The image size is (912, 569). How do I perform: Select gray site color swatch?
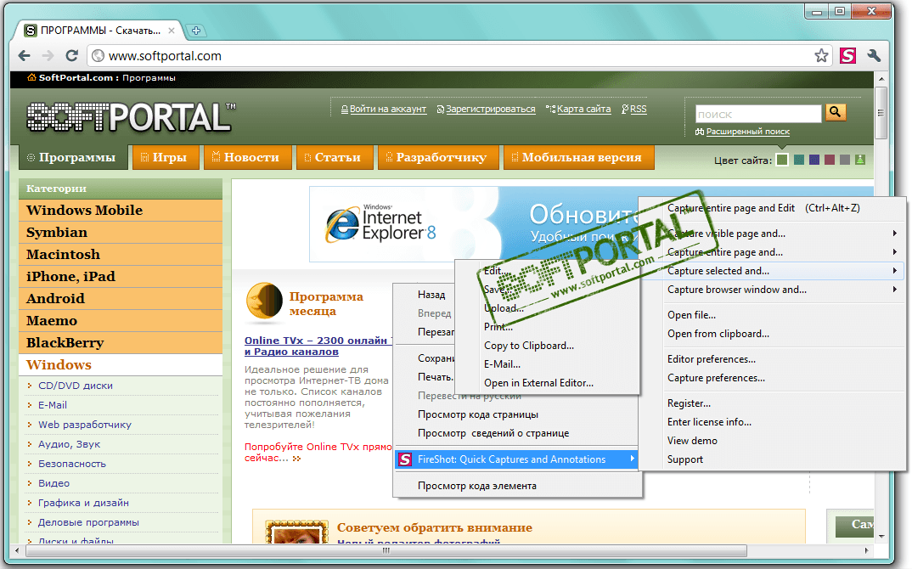pos(845,160)
